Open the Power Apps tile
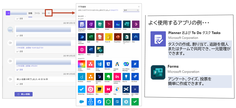236x108 pixels. (136, 24)
